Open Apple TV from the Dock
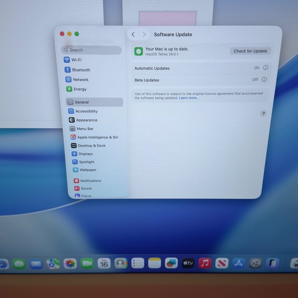298x298 pixels. (188, 263)
